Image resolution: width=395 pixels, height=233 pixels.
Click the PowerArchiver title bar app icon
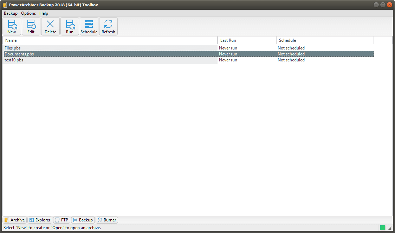[5, 5]
